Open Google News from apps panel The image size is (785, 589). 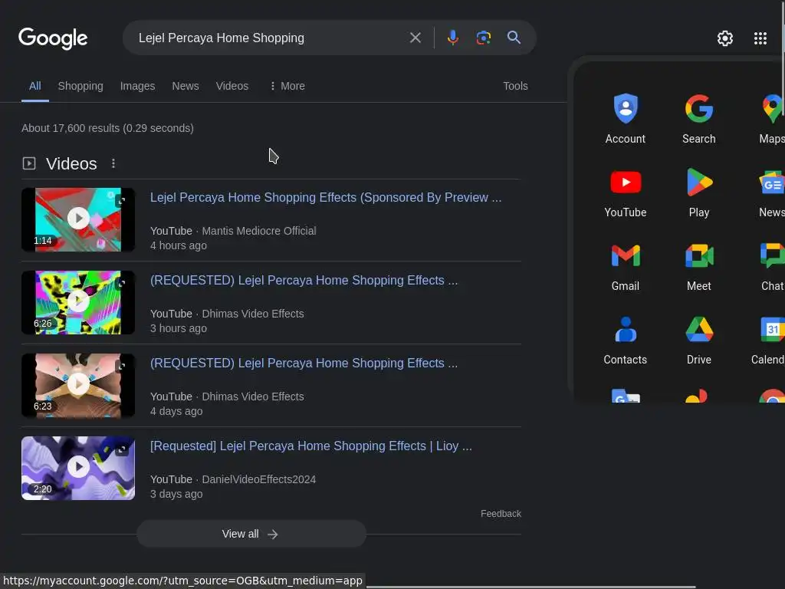(771, 192)
